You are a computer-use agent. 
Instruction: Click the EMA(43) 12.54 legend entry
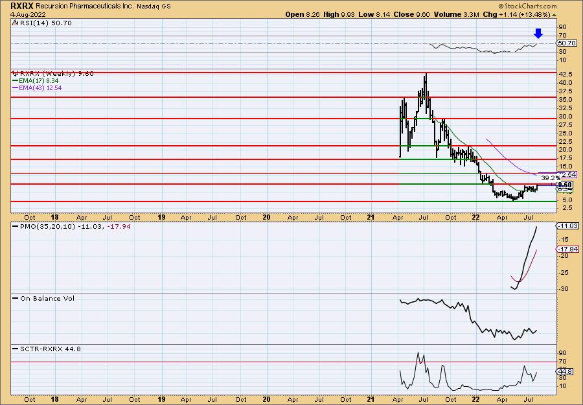point(37,87)
